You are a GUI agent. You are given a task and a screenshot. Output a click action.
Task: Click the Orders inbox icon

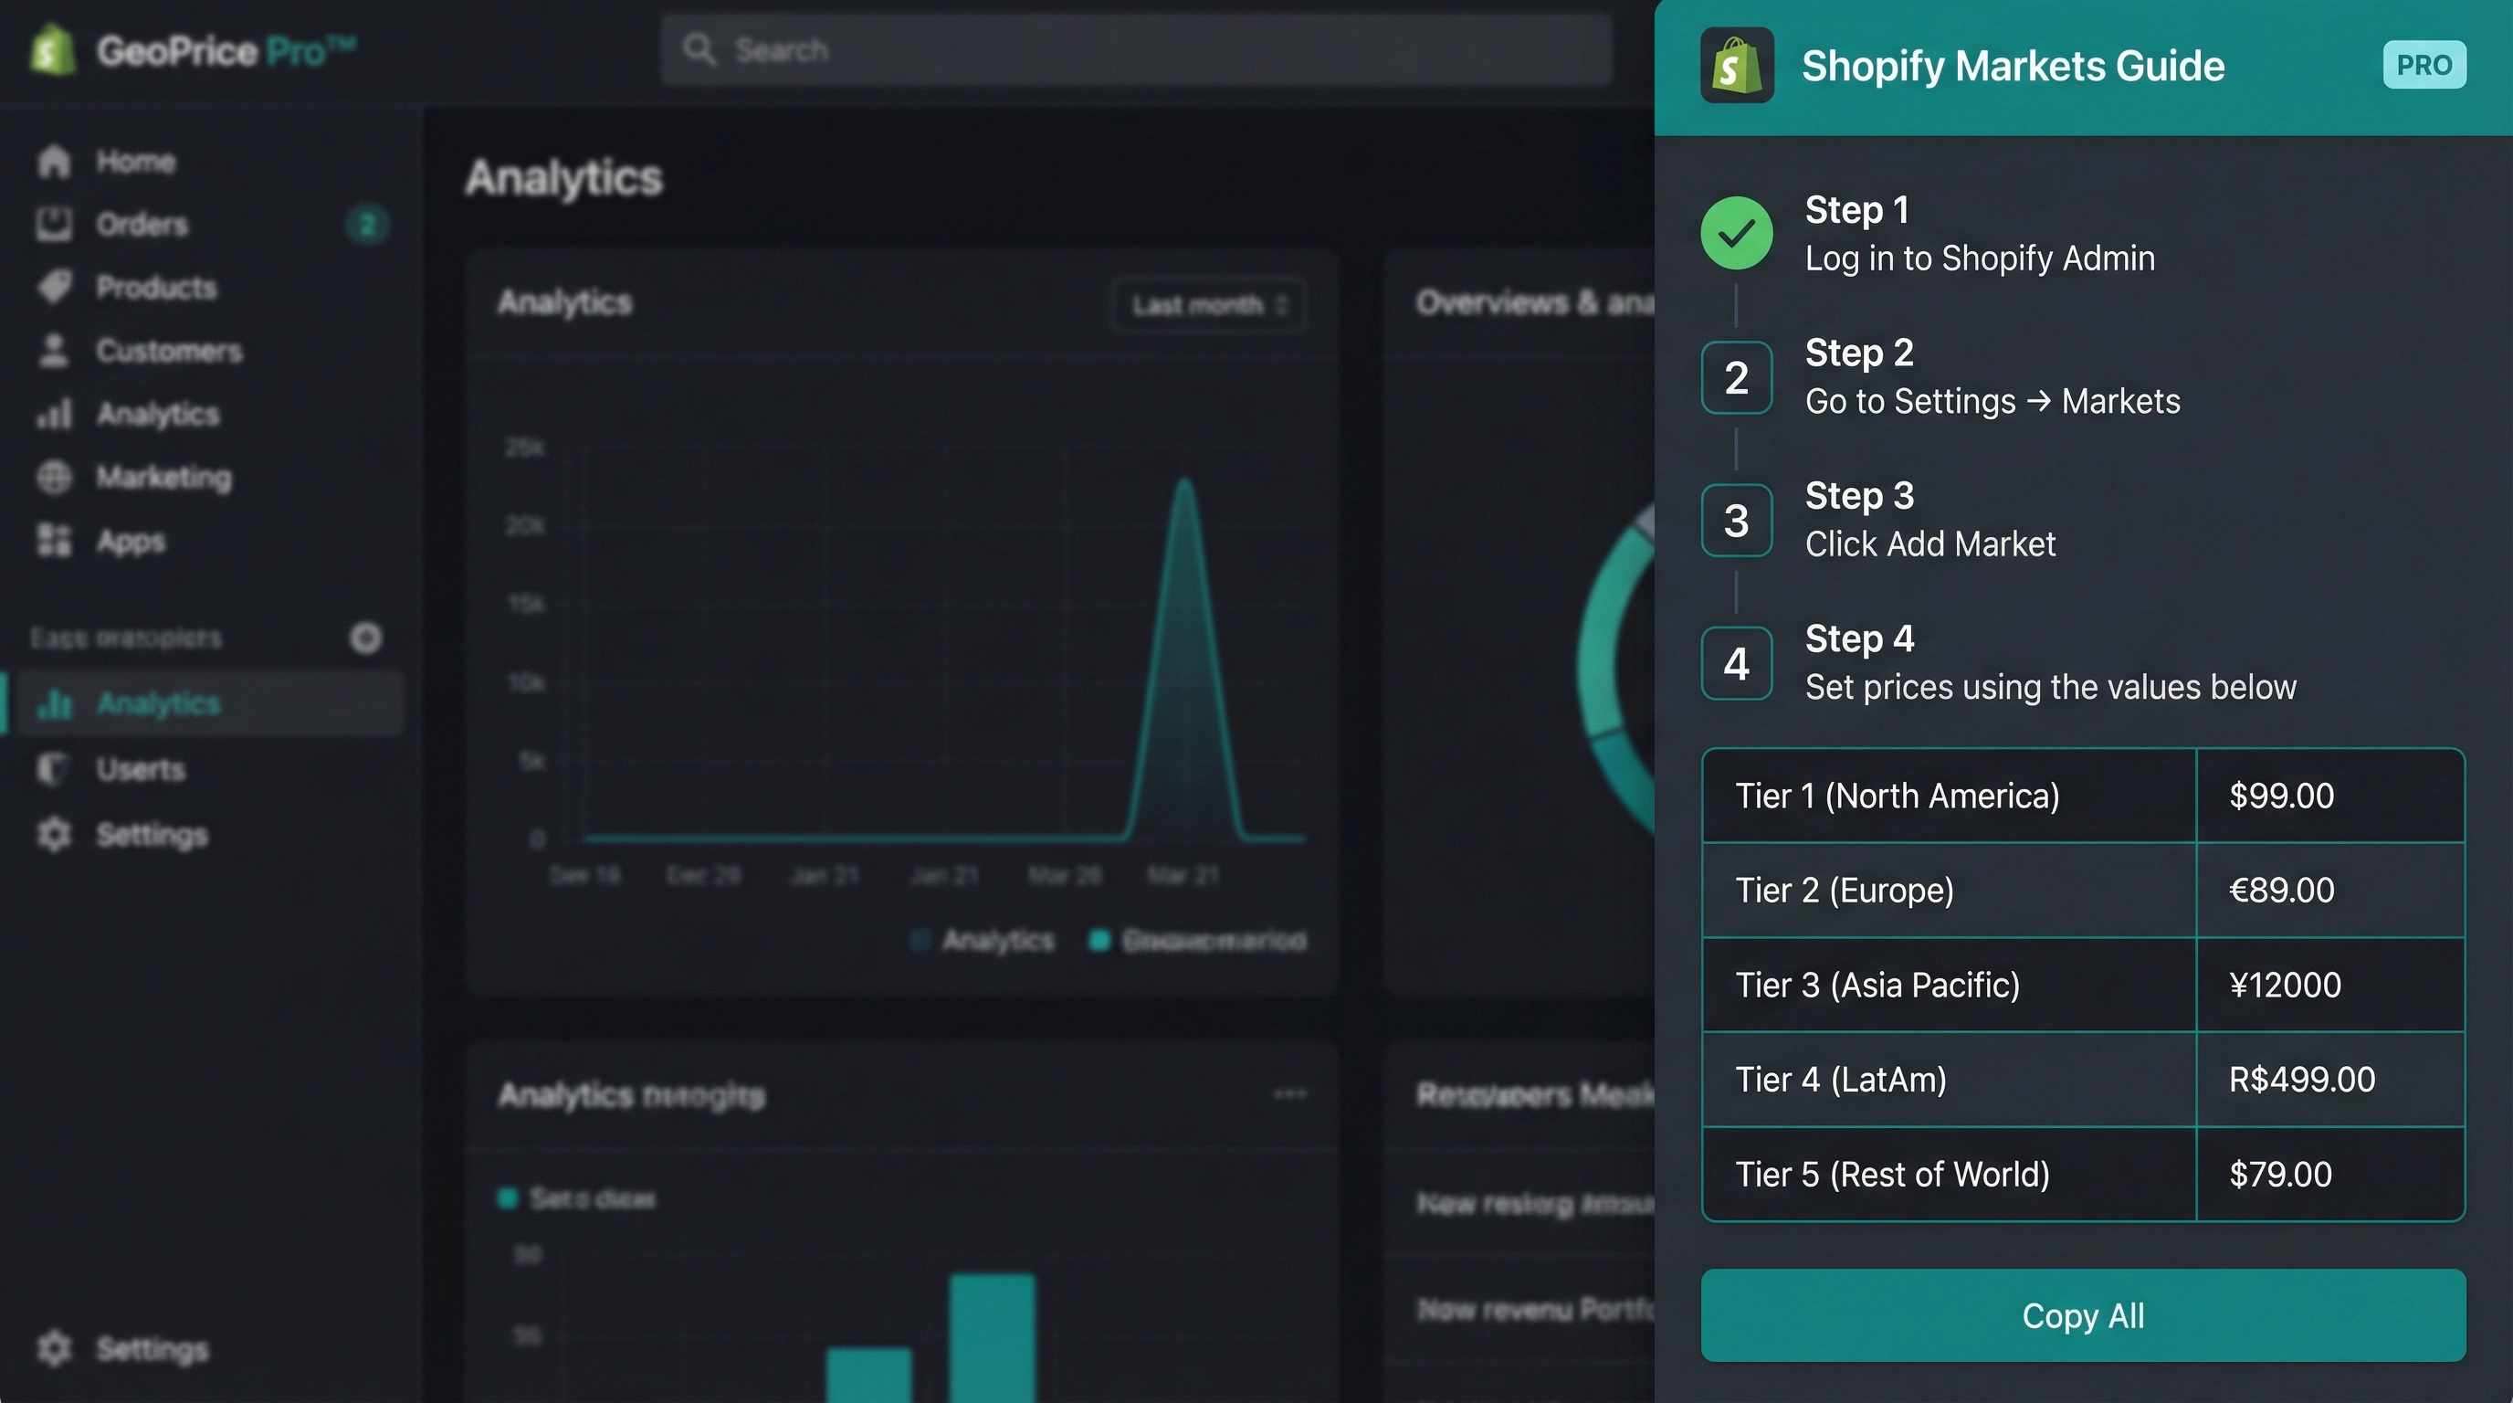[54, 225]
